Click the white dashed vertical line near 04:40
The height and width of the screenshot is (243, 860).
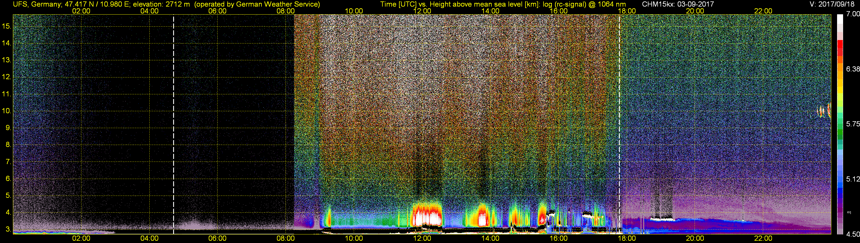pyautogui.click(x=174, y=124)
